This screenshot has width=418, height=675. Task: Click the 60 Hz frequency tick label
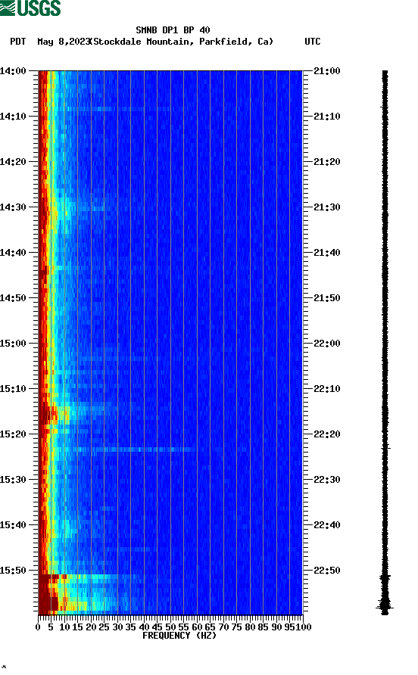197,627
